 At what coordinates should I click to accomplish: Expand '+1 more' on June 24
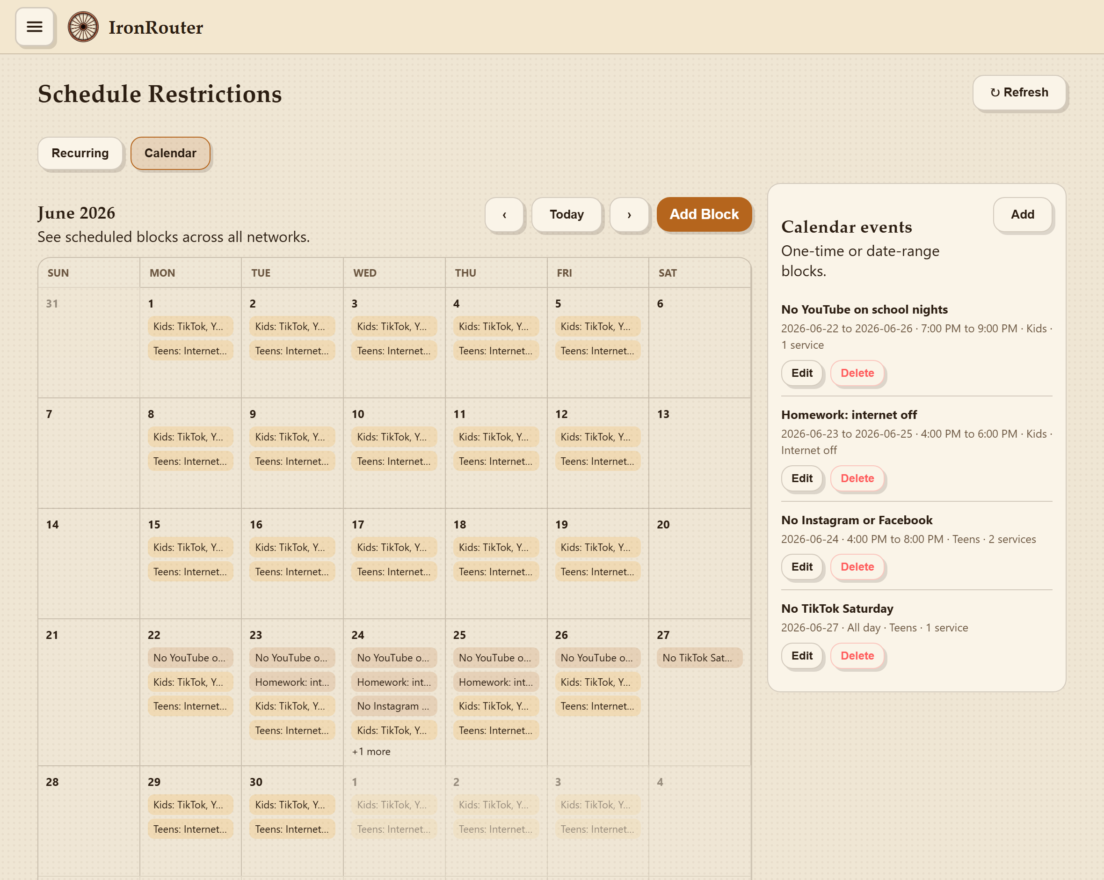point(371,751)
